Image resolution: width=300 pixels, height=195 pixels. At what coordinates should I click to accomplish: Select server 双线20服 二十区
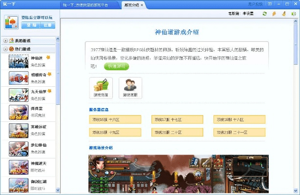point(177,132)
